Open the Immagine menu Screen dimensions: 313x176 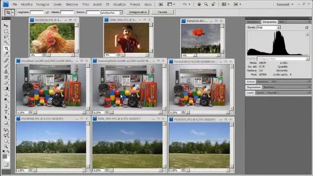click(43, 4)
